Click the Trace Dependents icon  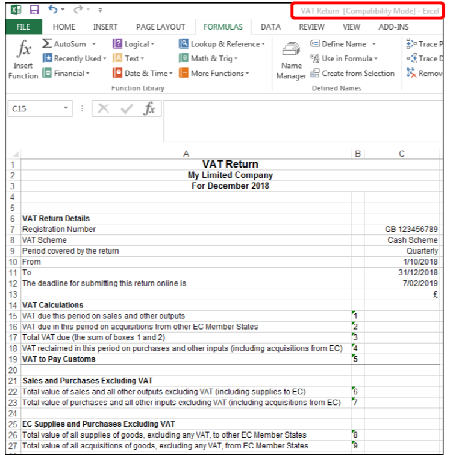pyautogui.click(x=411, y=58)
